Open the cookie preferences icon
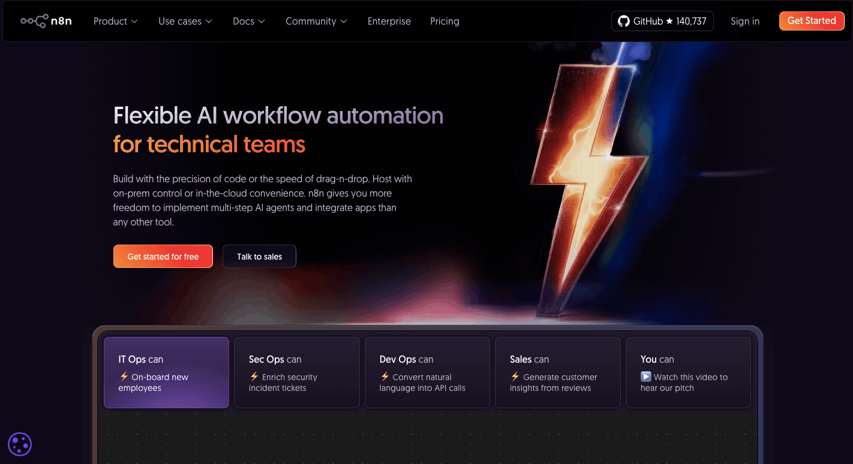853x464 pixels. click(x=20, y=444)
